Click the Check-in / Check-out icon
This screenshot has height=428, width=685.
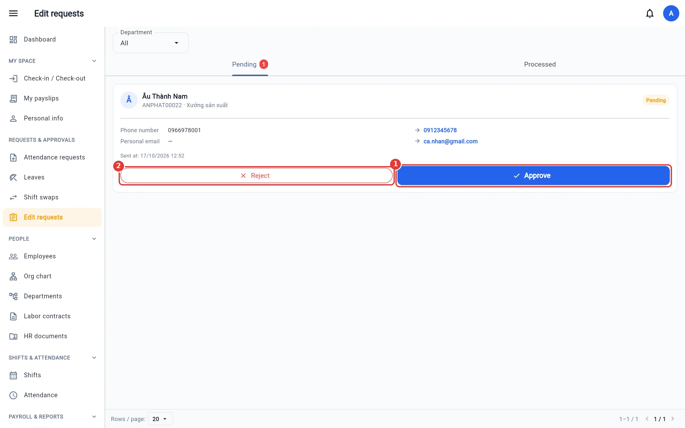pos(13,78)
